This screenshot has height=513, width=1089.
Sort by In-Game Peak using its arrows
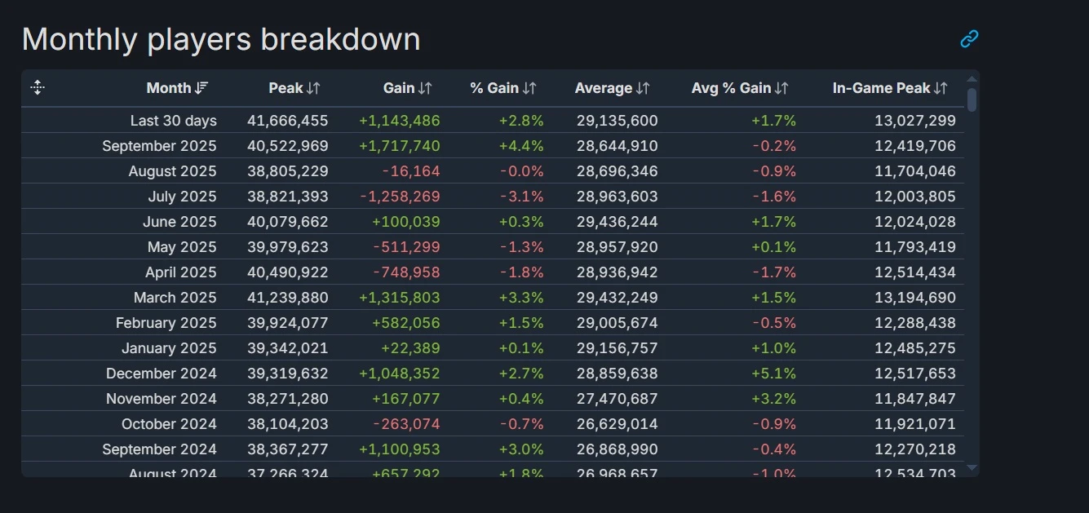(x=941, y=88)
